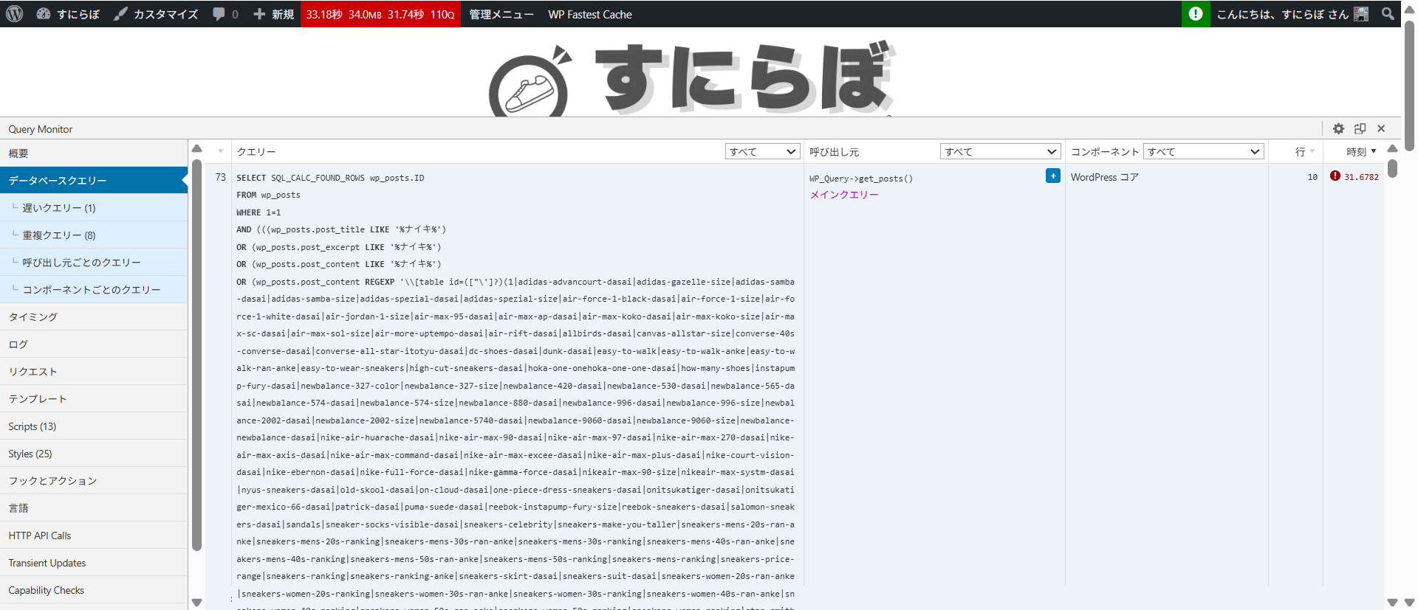
Task: Open the Transient Updates panel
Action: tap(94, 563)
